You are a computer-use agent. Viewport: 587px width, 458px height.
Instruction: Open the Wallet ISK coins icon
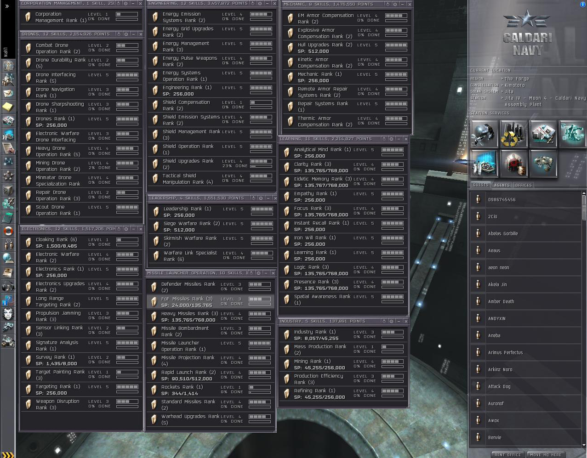pyautogui.click(x=8, y=204)
